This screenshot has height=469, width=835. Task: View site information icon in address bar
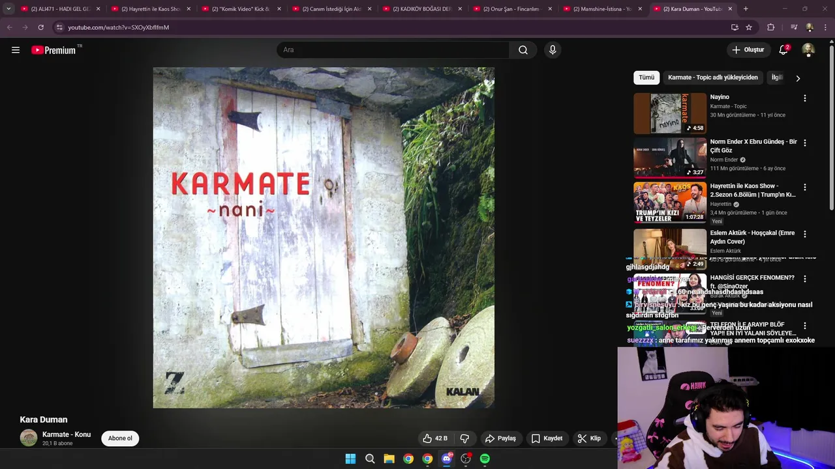(x=59, y=27)
